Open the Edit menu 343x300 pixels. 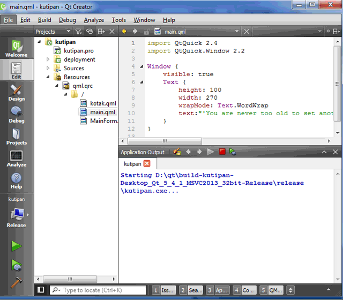click(25, 20)
